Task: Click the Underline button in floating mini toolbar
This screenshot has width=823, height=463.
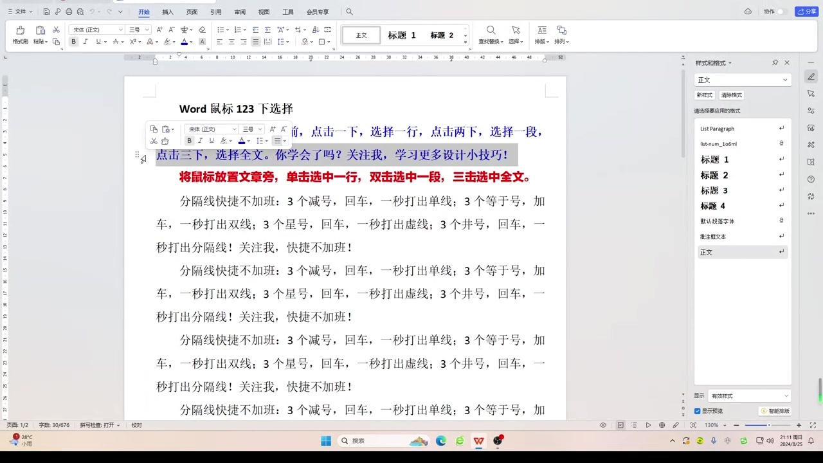Action: (211, 141)
